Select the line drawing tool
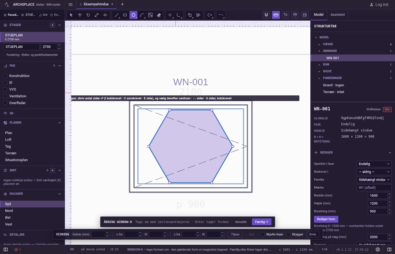The width and height of the screenshot is (395, 254). coord(117,15)
